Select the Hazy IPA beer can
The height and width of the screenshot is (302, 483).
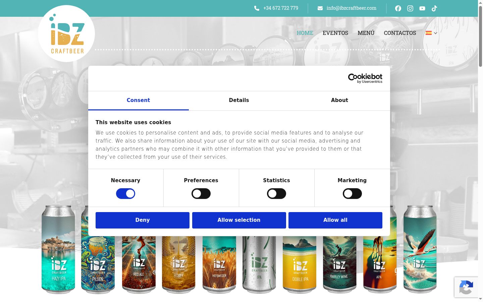point(58,249)
